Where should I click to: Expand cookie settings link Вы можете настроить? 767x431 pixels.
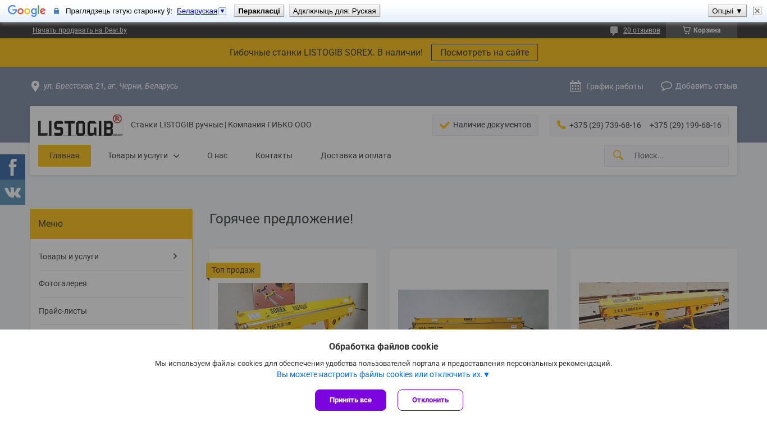(383, 374)
